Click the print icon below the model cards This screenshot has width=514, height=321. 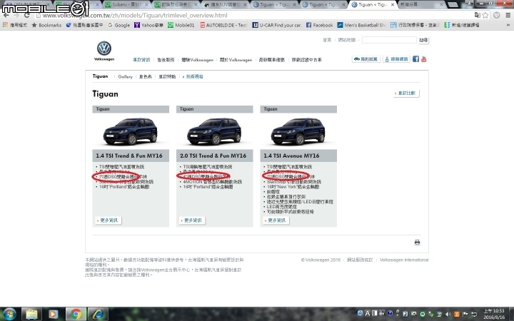coord(417,243)
